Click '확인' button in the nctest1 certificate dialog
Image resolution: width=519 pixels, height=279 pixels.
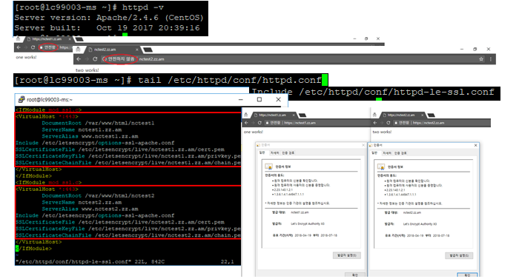[355, 275]
